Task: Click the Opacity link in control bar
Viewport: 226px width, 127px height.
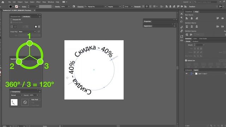Action: (57, 7)
